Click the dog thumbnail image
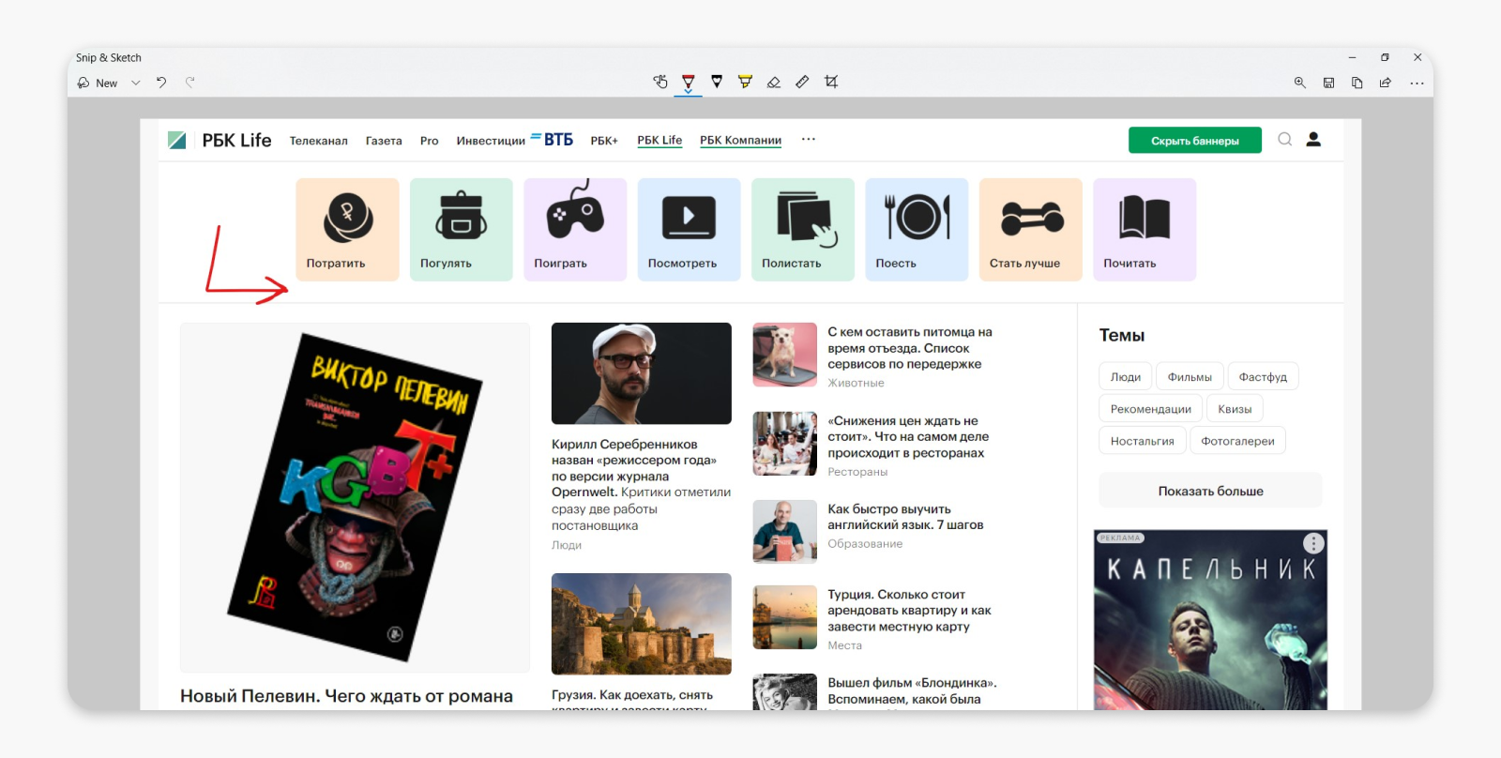1501x758 pixels. tap(785, 355)
